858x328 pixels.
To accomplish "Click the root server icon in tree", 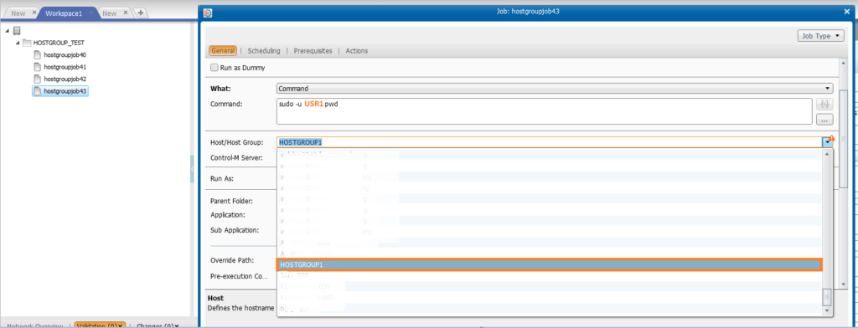I will point(17,30).
